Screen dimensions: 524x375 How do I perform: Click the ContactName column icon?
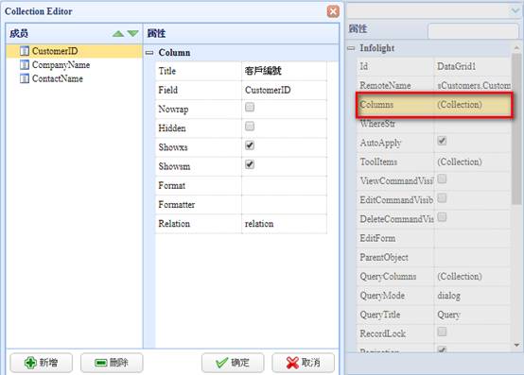point(25,78)
